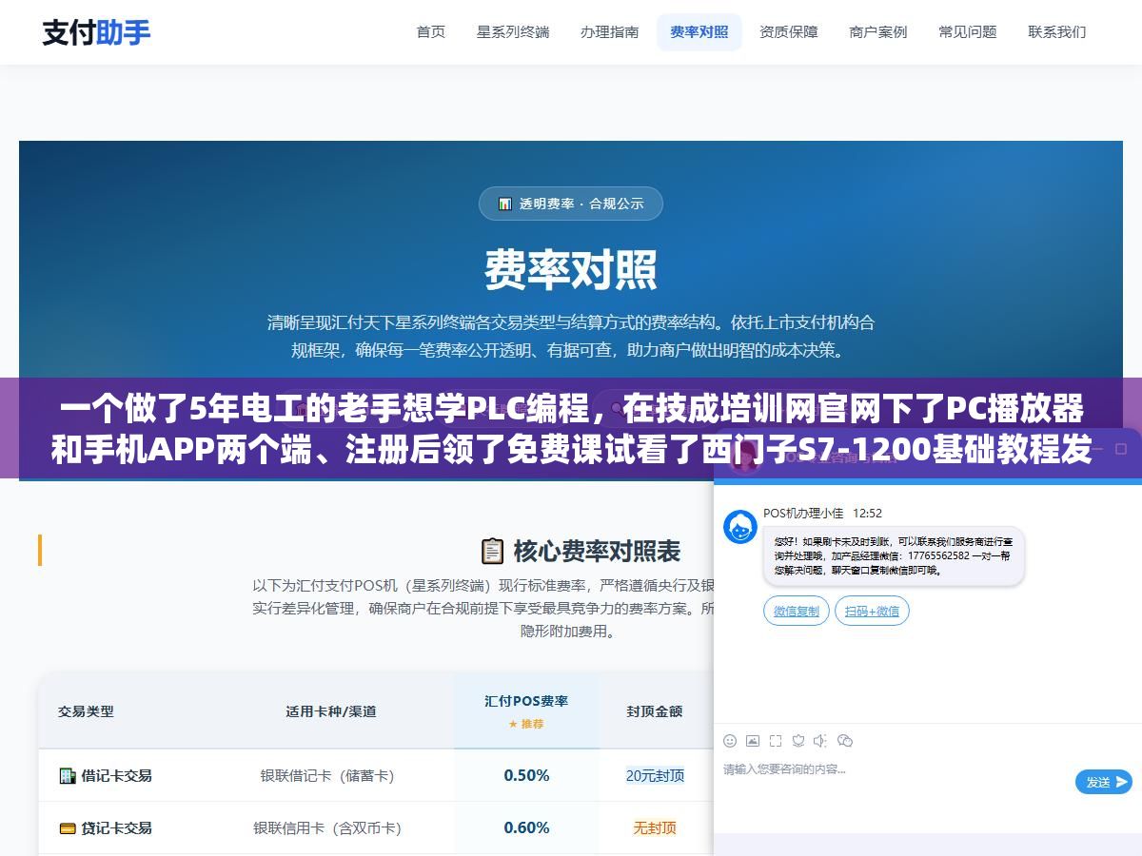Screen dimensions: 1142x856
Task: Toggle the chat sound speaker icon
Action: click(x=820, y=741)
